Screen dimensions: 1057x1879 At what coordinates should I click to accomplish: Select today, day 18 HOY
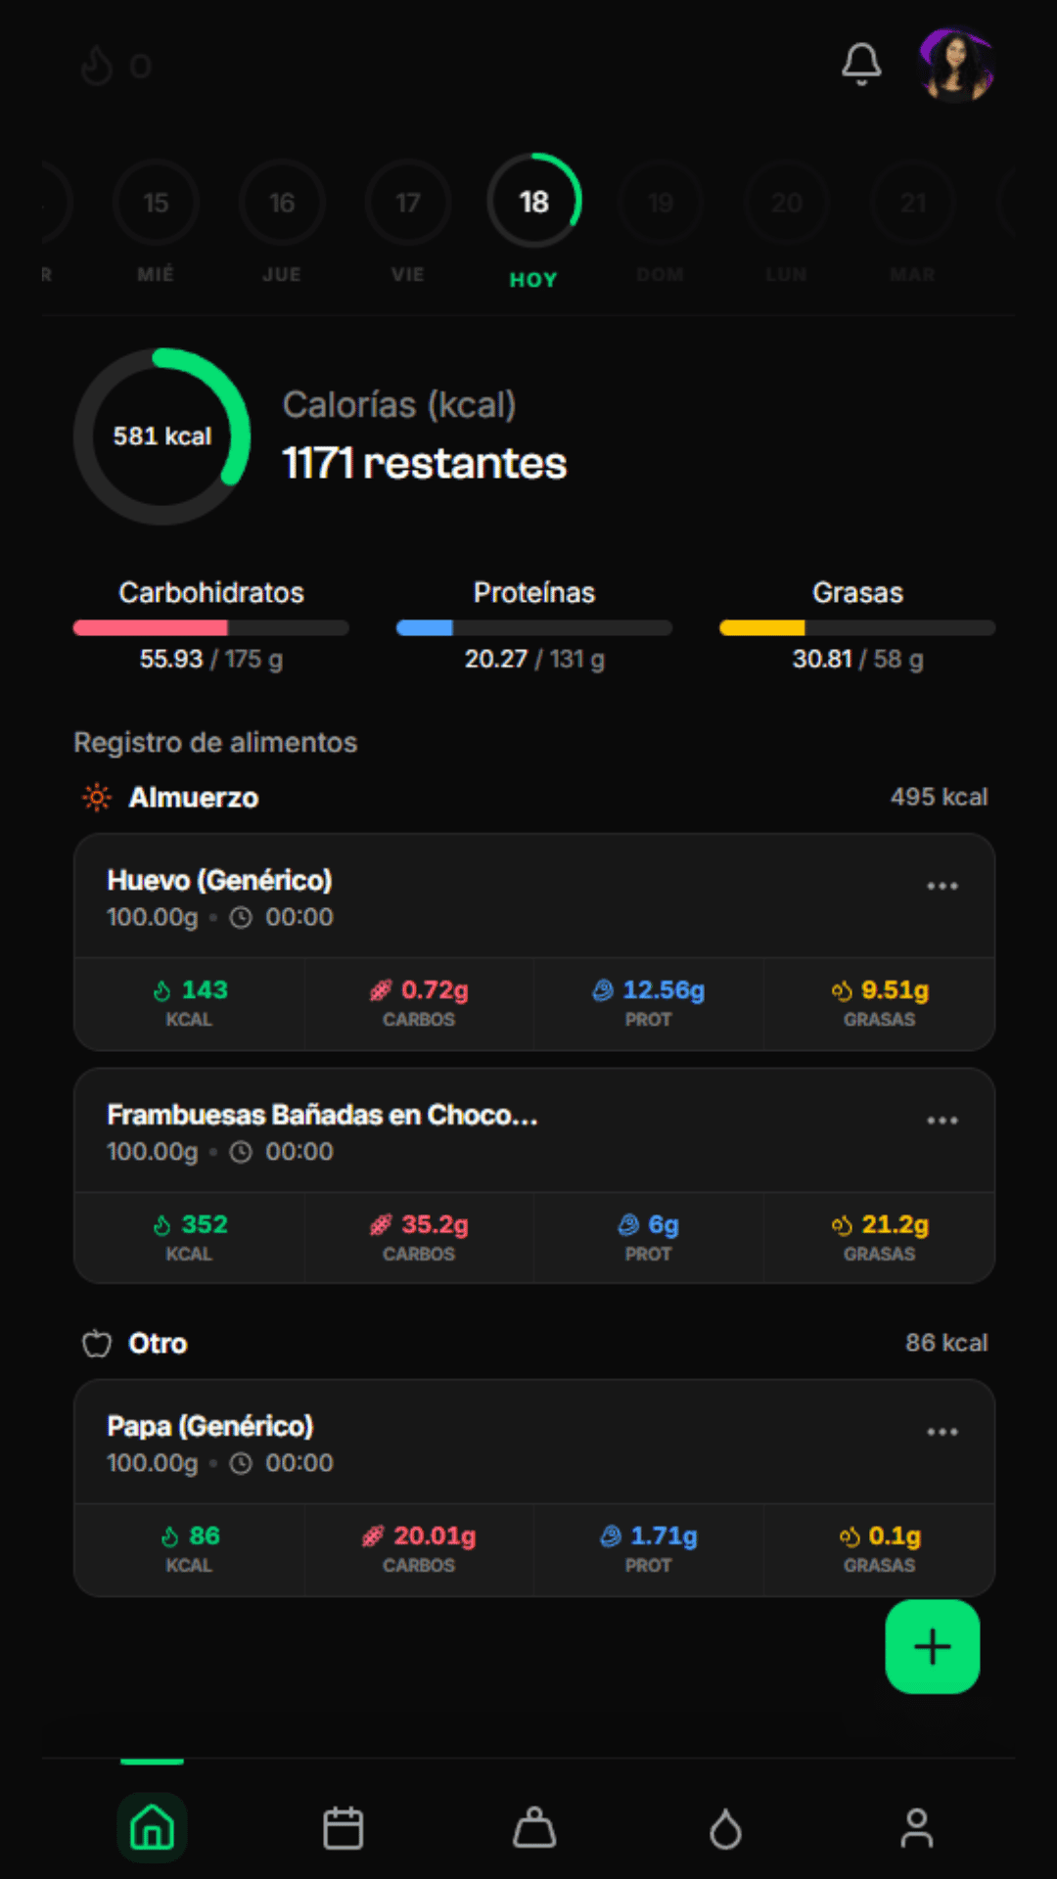coord(533,222)
